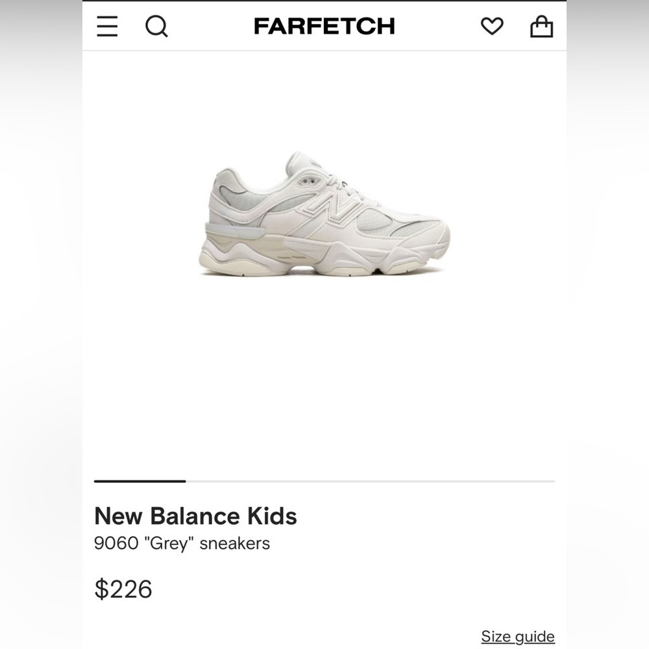This screenshot has width=649, height=649.
Task: Click Size guide underlined text
Action: click(516, 636)
